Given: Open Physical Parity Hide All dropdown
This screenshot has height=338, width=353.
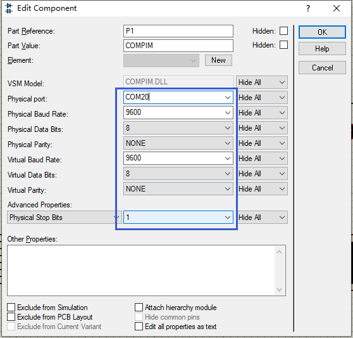Looking at the screenshot, I should [262, 143].
